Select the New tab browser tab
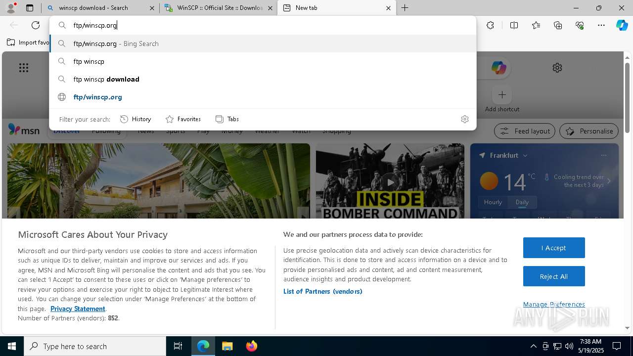633x356 pixels. click(337, 8)
